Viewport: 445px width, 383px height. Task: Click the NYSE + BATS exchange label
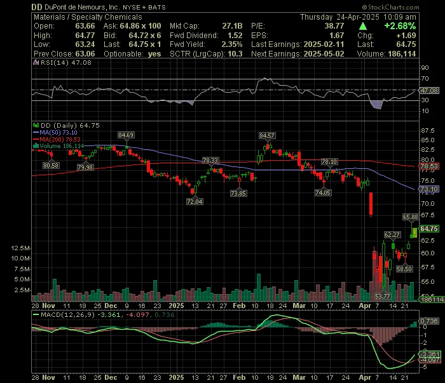(x=144, y=8)
